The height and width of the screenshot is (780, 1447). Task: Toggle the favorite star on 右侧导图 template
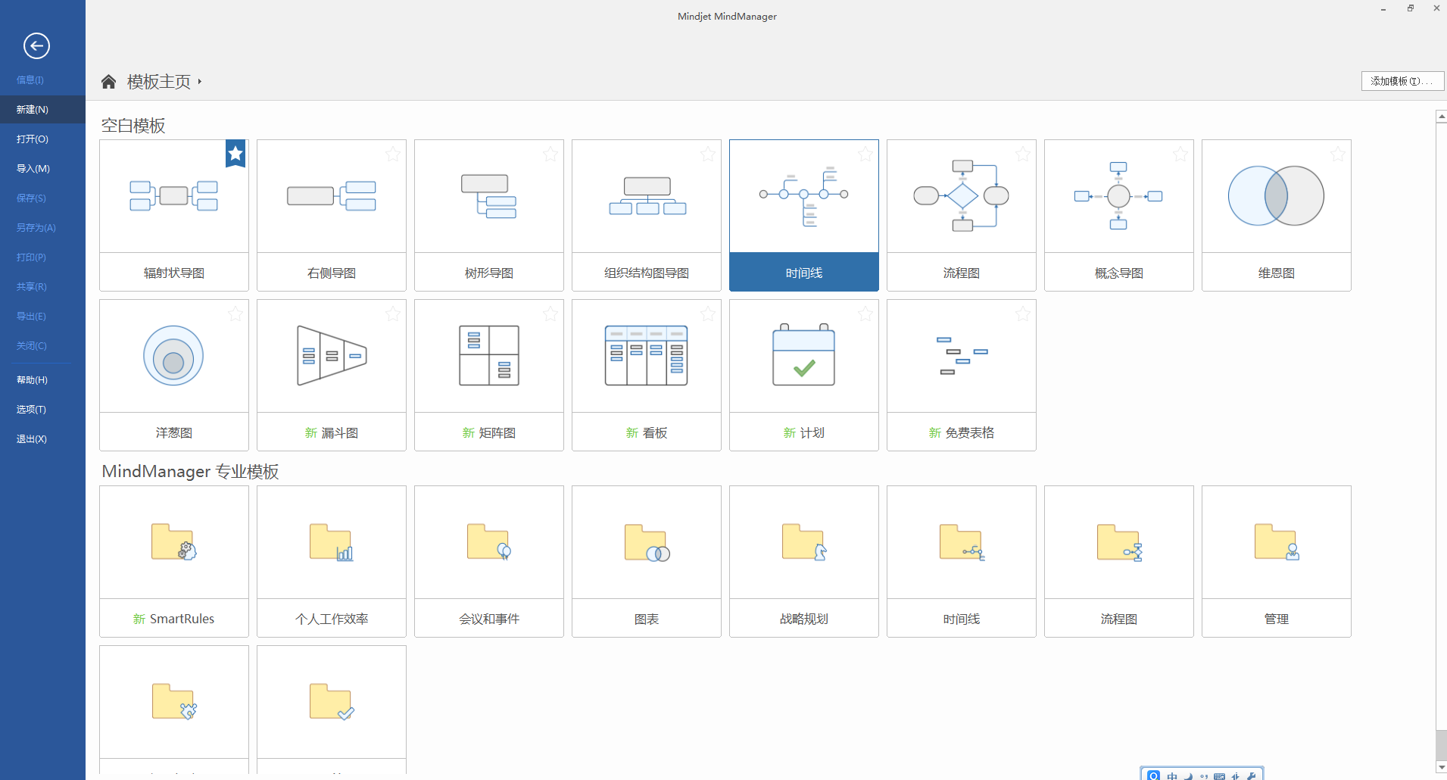click(392, 154)
